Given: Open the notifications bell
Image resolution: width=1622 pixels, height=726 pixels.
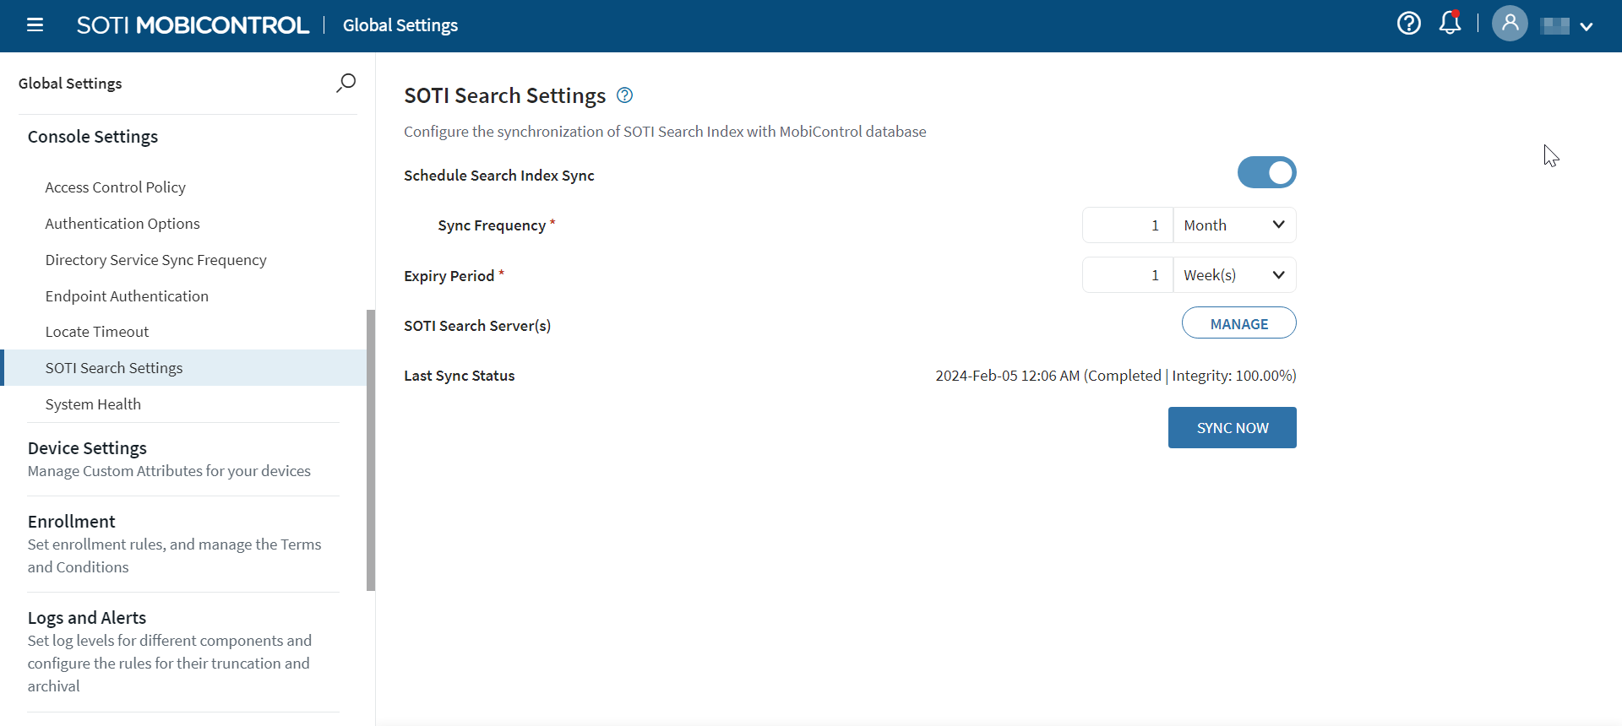Looking at the screenshot, I should (x=1450, y=23).
